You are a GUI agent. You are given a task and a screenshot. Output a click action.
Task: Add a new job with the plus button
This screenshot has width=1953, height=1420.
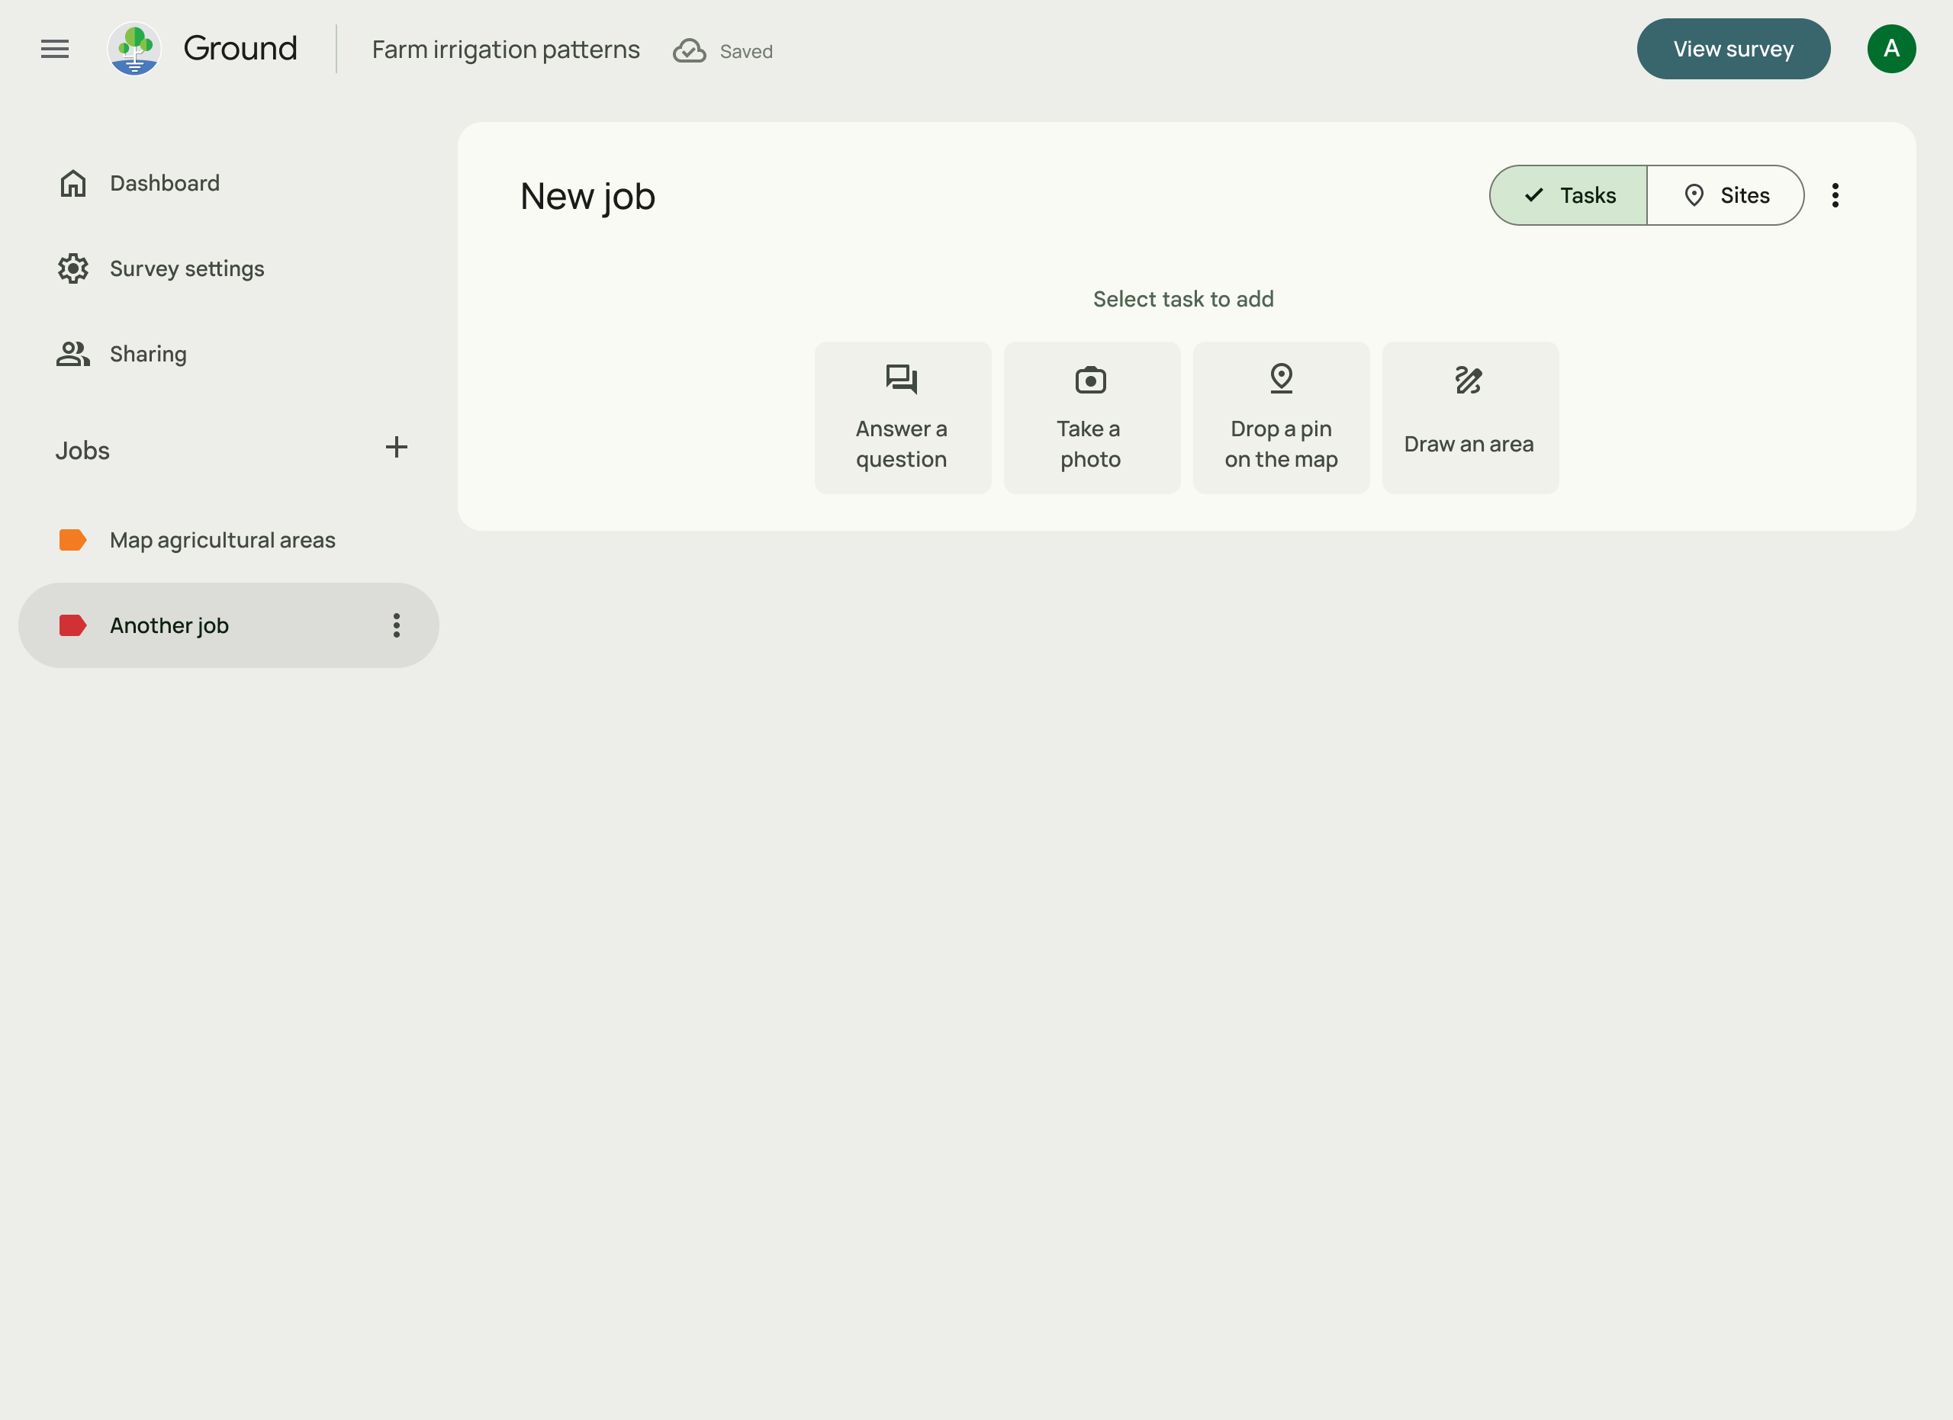pos(397,447)
